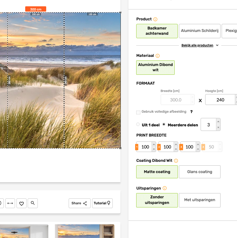Click the magnifying glass zoom icon
The image size is (237, 238).
[33, 203]
